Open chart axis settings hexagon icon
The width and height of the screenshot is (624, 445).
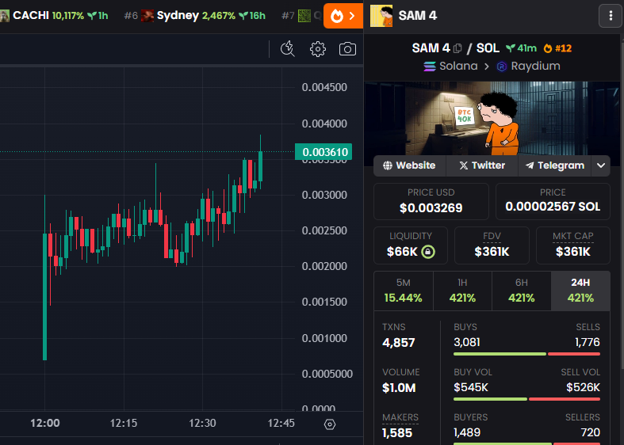click(x=330, y=424)
